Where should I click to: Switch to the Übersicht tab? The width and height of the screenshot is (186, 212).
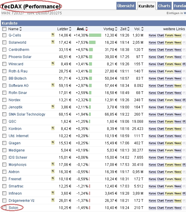coord(126,6)
